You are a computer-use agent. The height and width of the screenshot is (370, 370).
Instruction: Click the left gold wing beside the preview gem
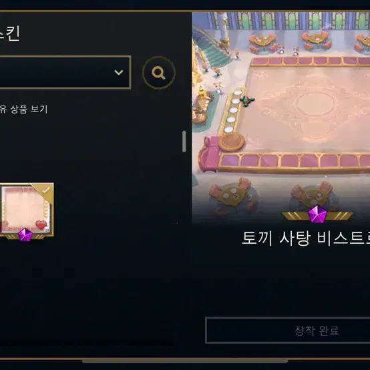(x=295, y=216)
